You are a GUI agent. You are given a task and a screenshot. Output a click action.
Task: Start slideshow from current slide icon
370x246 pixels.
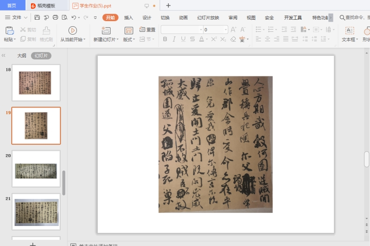[x=73, y=30]
